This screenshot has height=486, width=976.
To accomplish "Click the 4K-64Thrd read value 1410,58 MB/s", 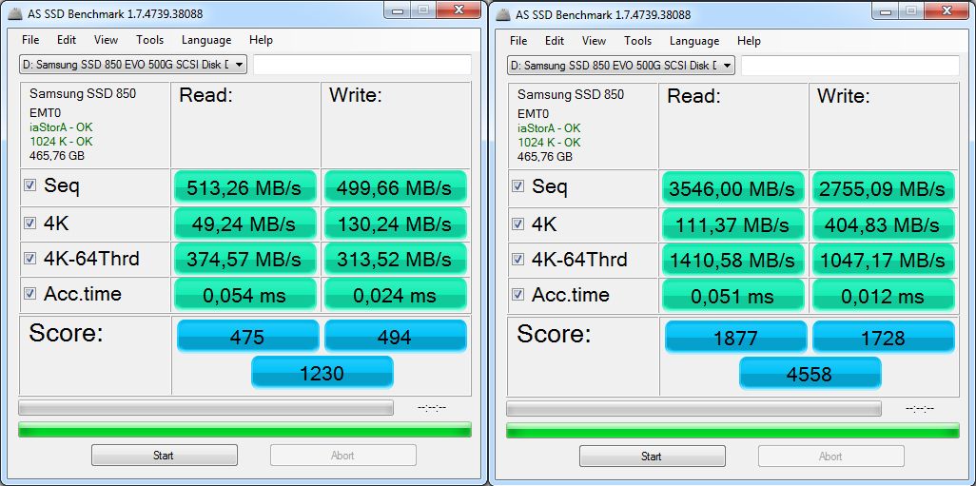I will [733, 260].
